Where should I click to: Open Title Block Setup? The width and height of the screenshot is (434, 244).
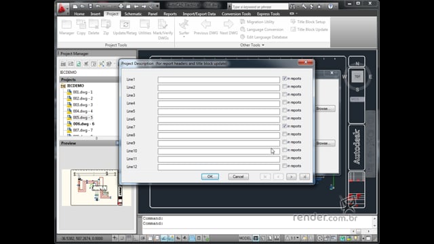(x=308, y=22)
